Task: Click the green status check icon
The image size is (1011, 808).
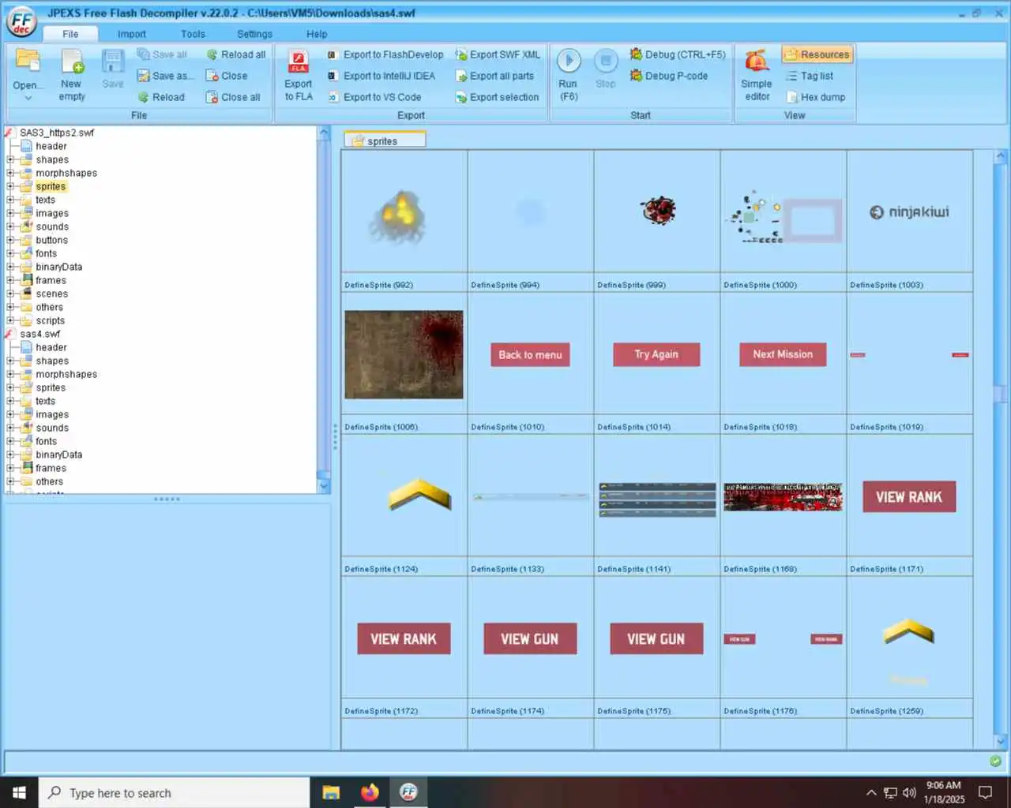Action: [x=995, y=761]
